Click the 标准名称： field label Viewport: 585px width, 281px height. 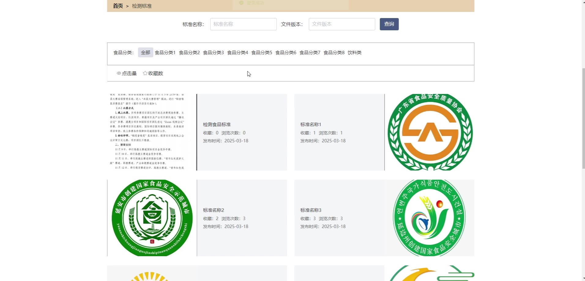click(x=193, y=24)
